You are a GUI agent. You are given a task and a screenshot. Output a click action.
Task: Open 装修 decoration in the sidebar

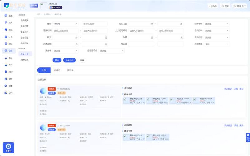tap(8, 23)
